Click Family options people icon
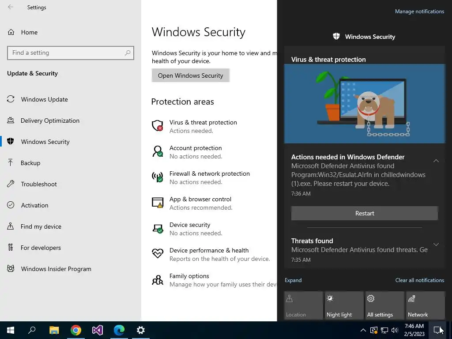452x339 pixels. 158,279
